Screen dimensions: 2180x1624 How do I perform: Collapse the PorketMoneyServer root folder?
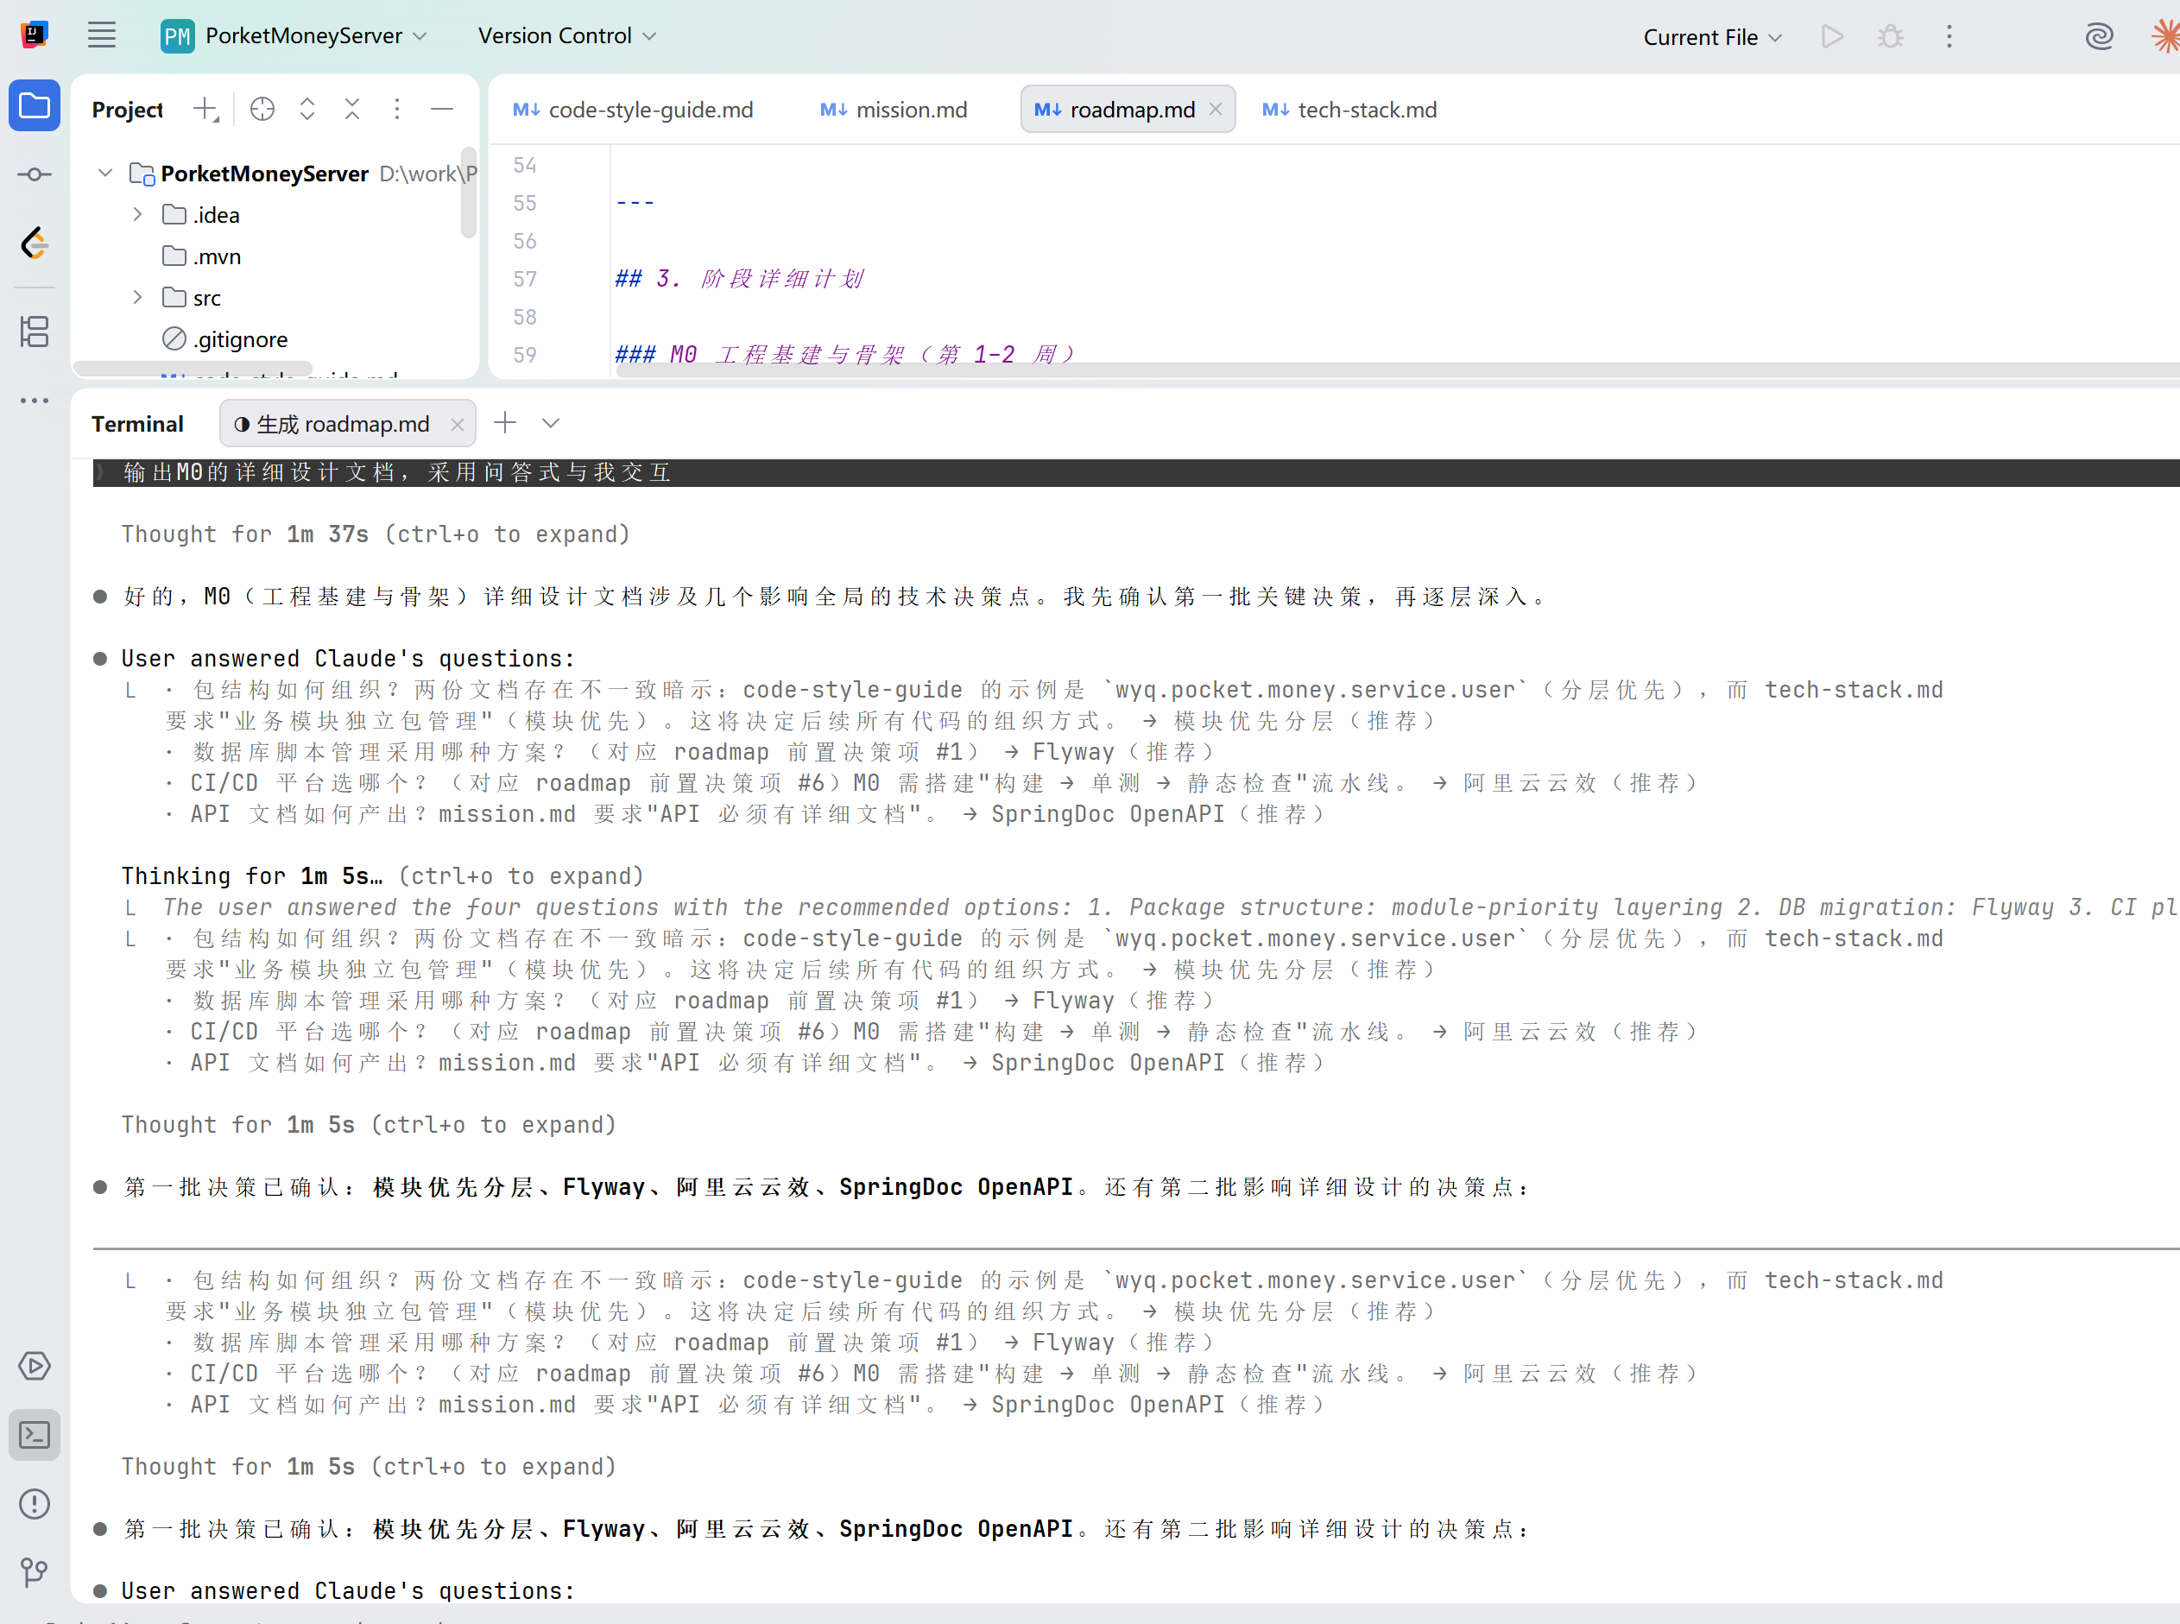coord(105,173)
